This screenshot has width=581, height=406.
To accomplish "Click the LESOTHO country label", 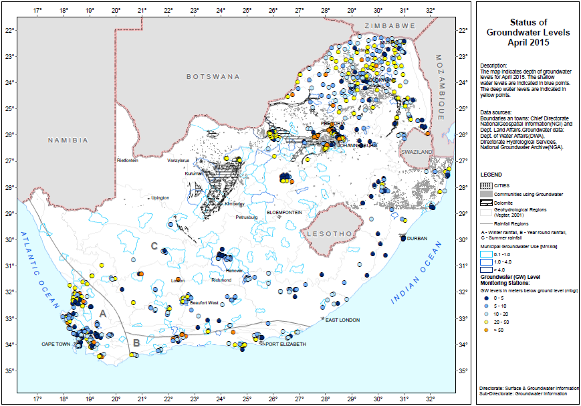I will 326,233.
